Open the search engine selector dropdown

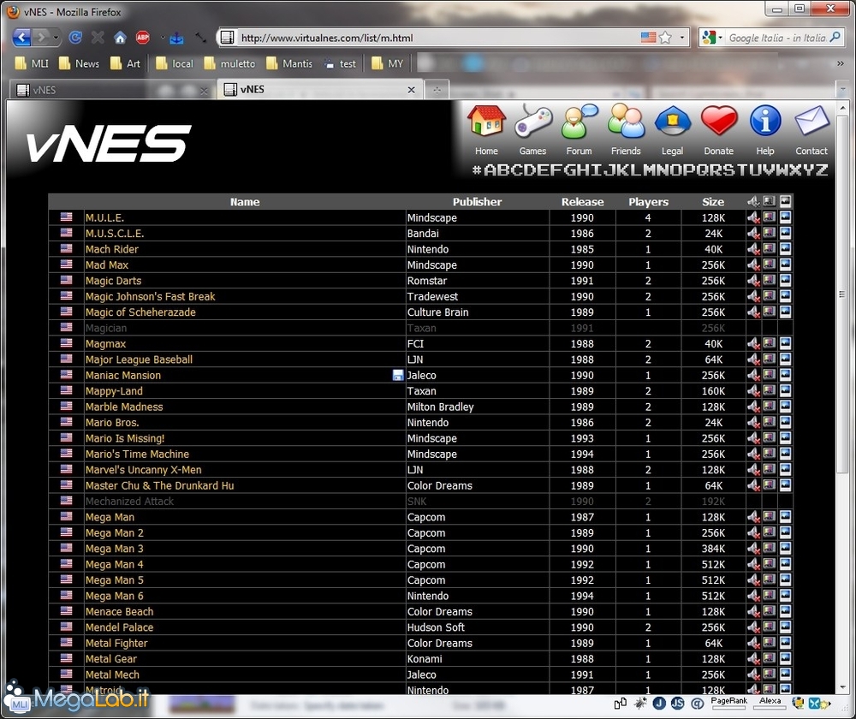click(x=720, y=38)
